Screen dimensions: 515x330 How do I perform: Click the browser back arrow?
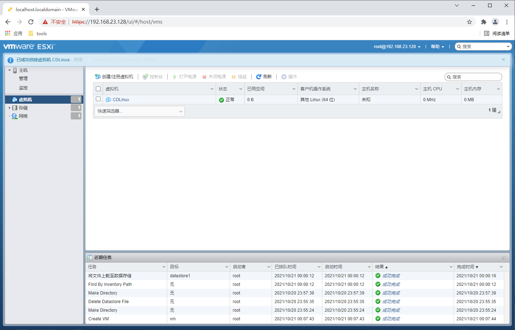coord(8,22)
